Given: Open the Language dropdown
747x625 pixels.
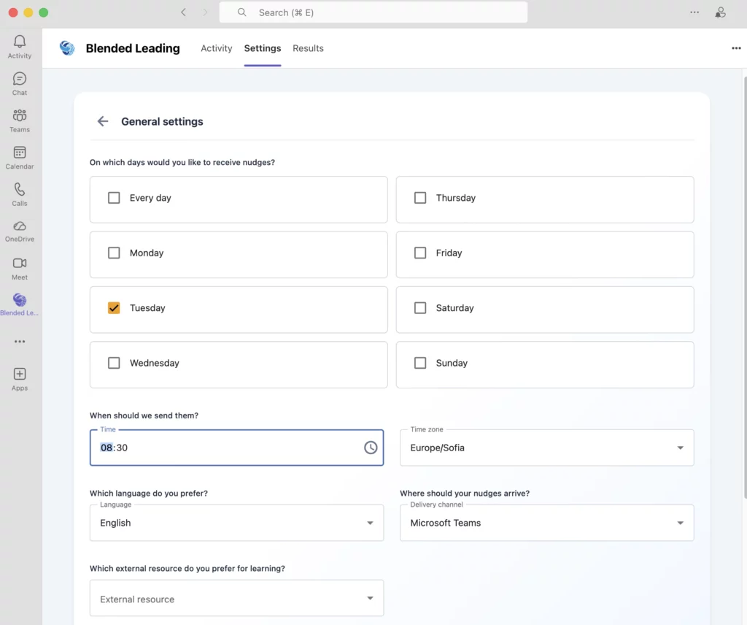Looking at the screenshot, I should tap(370, 523).
